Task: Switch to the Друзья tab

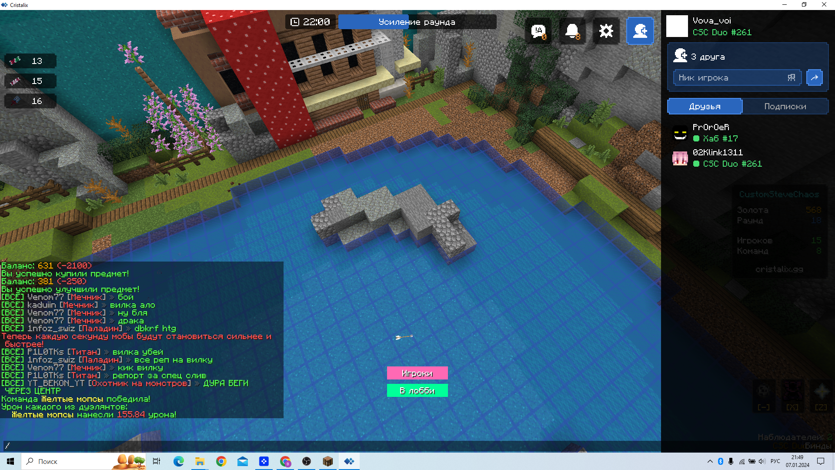Action: coord(705,107)
